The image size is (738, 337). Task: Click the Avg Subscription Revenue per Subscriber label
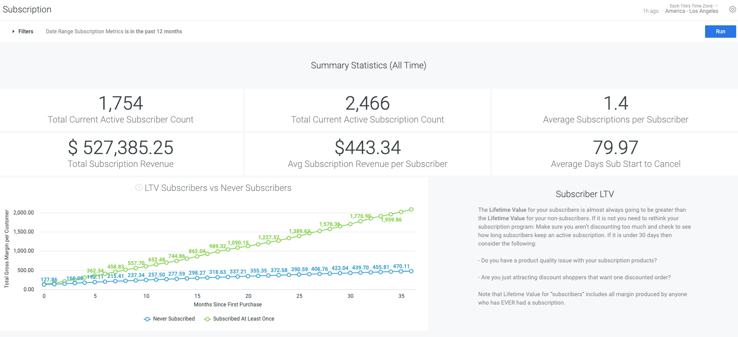tap(368, 164)
